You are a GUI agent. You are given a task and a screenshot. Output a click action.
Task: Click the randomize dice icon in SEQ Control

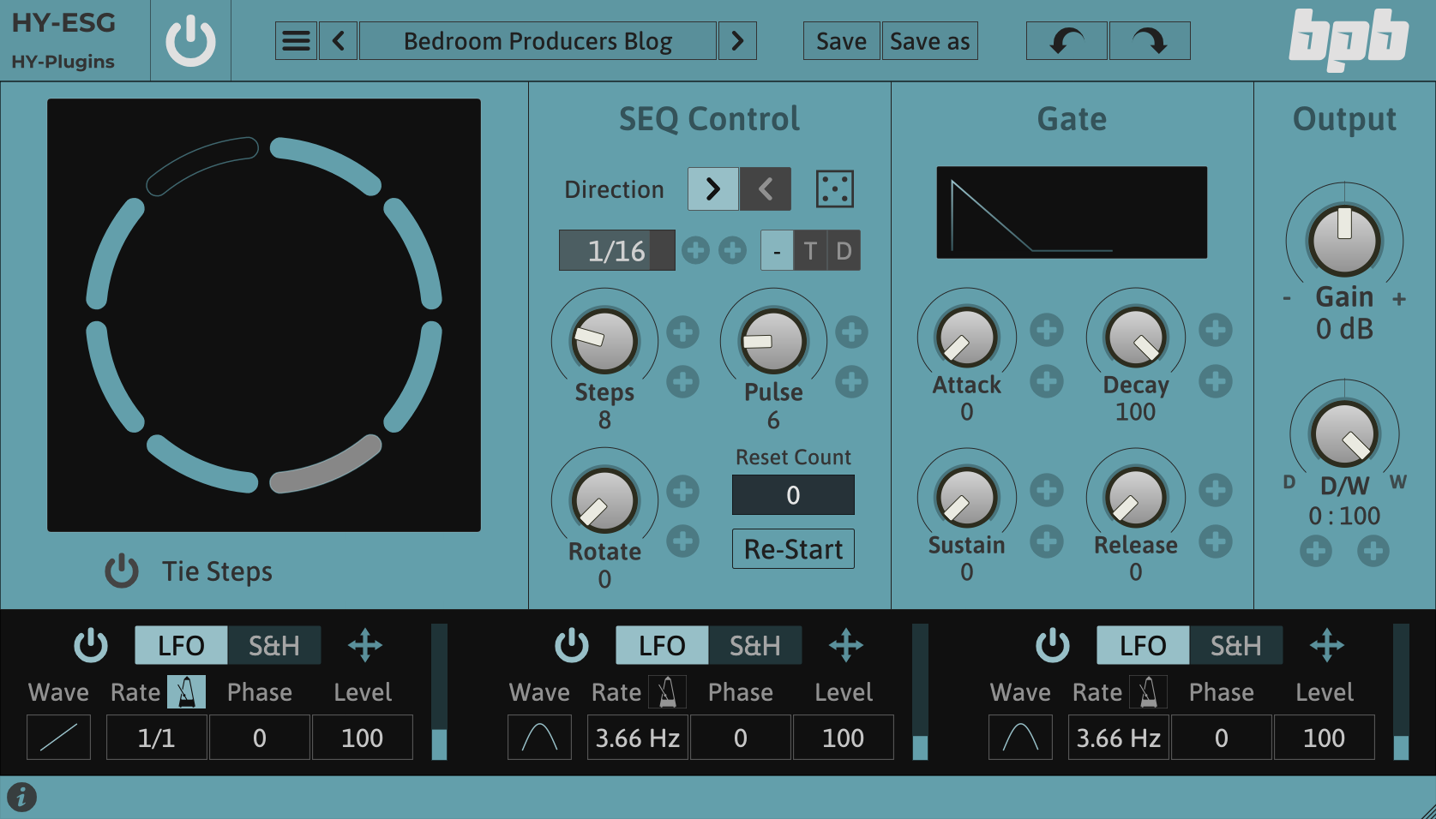point(835,189)
